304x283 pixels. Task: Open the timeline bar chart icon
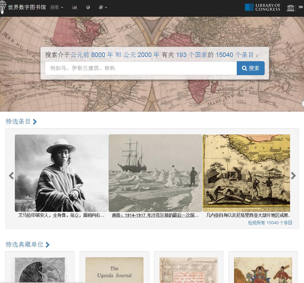tap(75, 7)
